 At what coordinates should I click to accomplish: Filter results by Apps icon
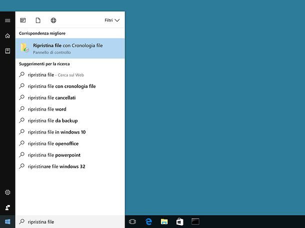23,20
